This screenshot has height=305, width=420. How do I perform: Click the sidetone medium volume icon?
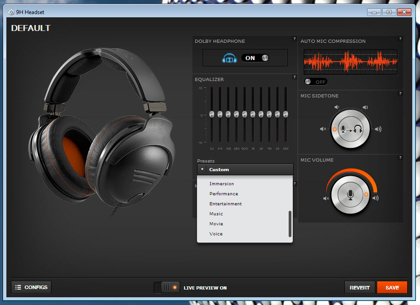coord(365,107)
